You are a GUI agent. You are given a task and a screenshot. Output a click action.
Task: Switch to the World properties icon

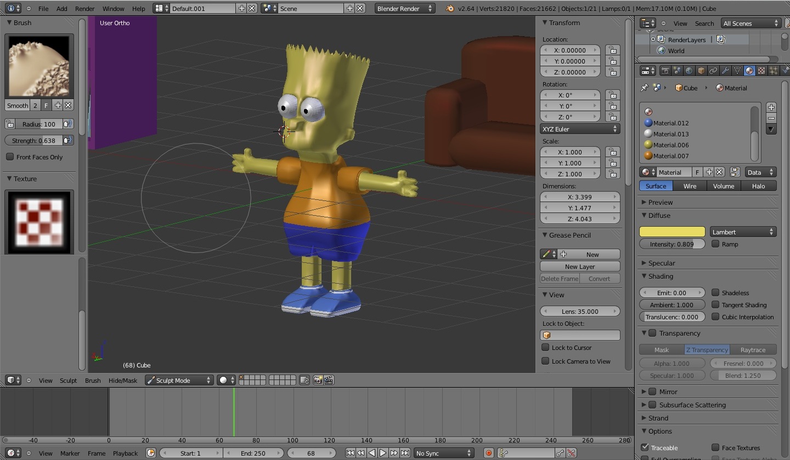(689, 71)
